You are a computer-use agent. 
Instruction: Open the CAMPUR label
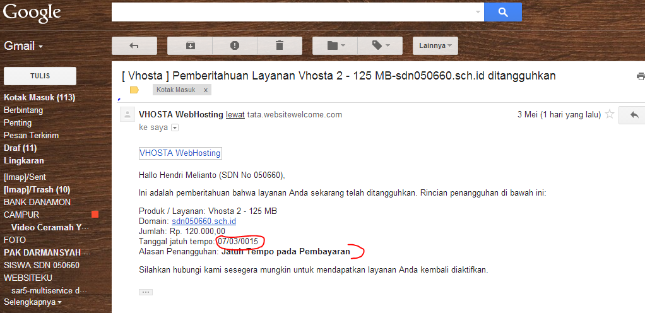point(21,215)
